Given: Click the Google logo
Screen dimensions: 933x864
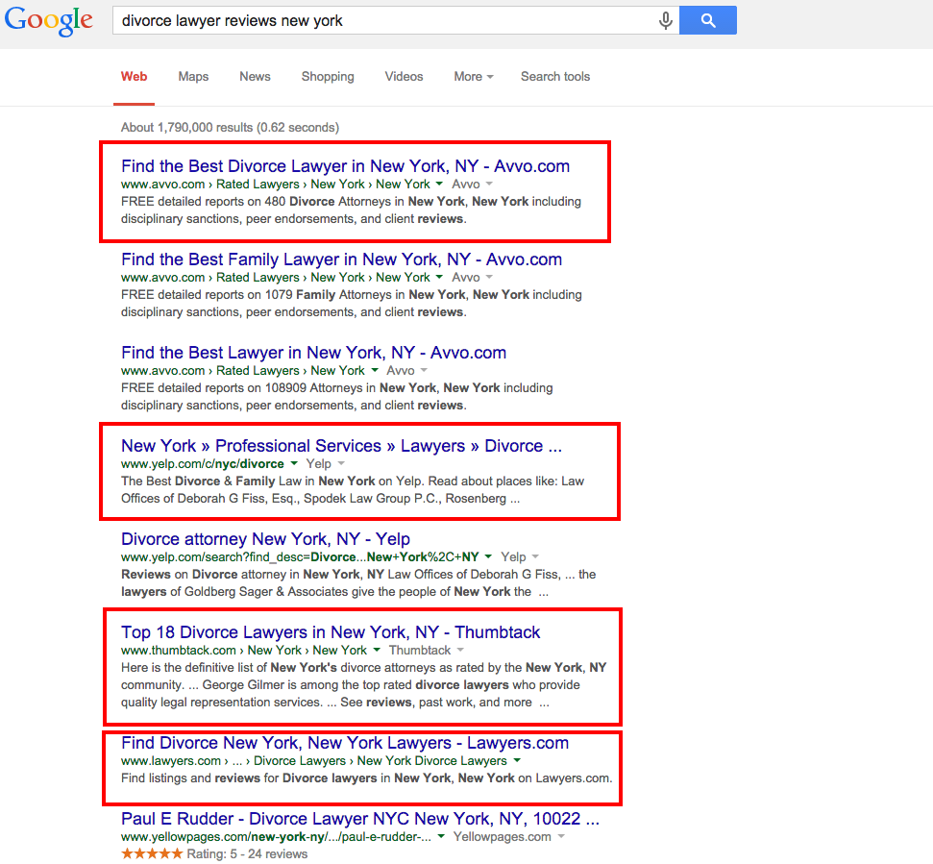Looking at the screenshot, I should (x=49, y=21).
